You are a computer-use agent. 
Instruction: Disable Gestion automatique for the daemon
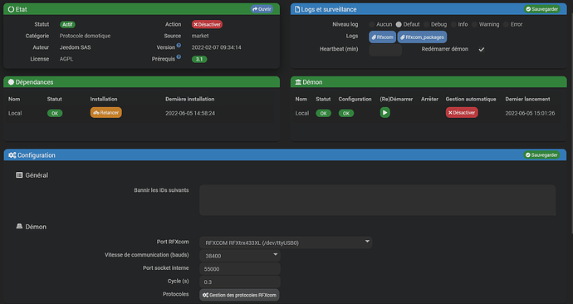pyautogui.click(x=462, y=112)
